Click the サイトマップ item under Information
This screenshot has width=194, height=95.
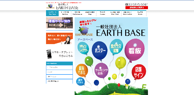pyautogui.click(x=59, y=77)
